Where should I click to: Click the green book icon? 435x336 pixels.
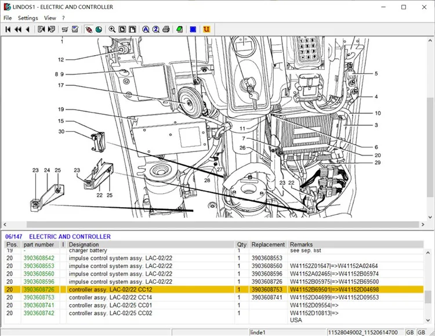coord(180,29)
